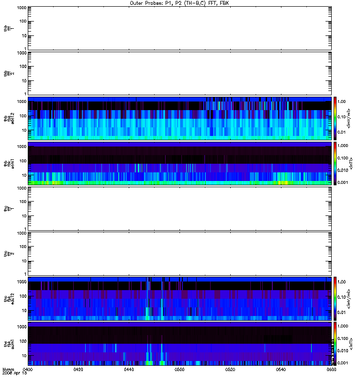This screenshot has width=359, height=383.
Task: Click the '0420' time axis label
Action: 78,370
